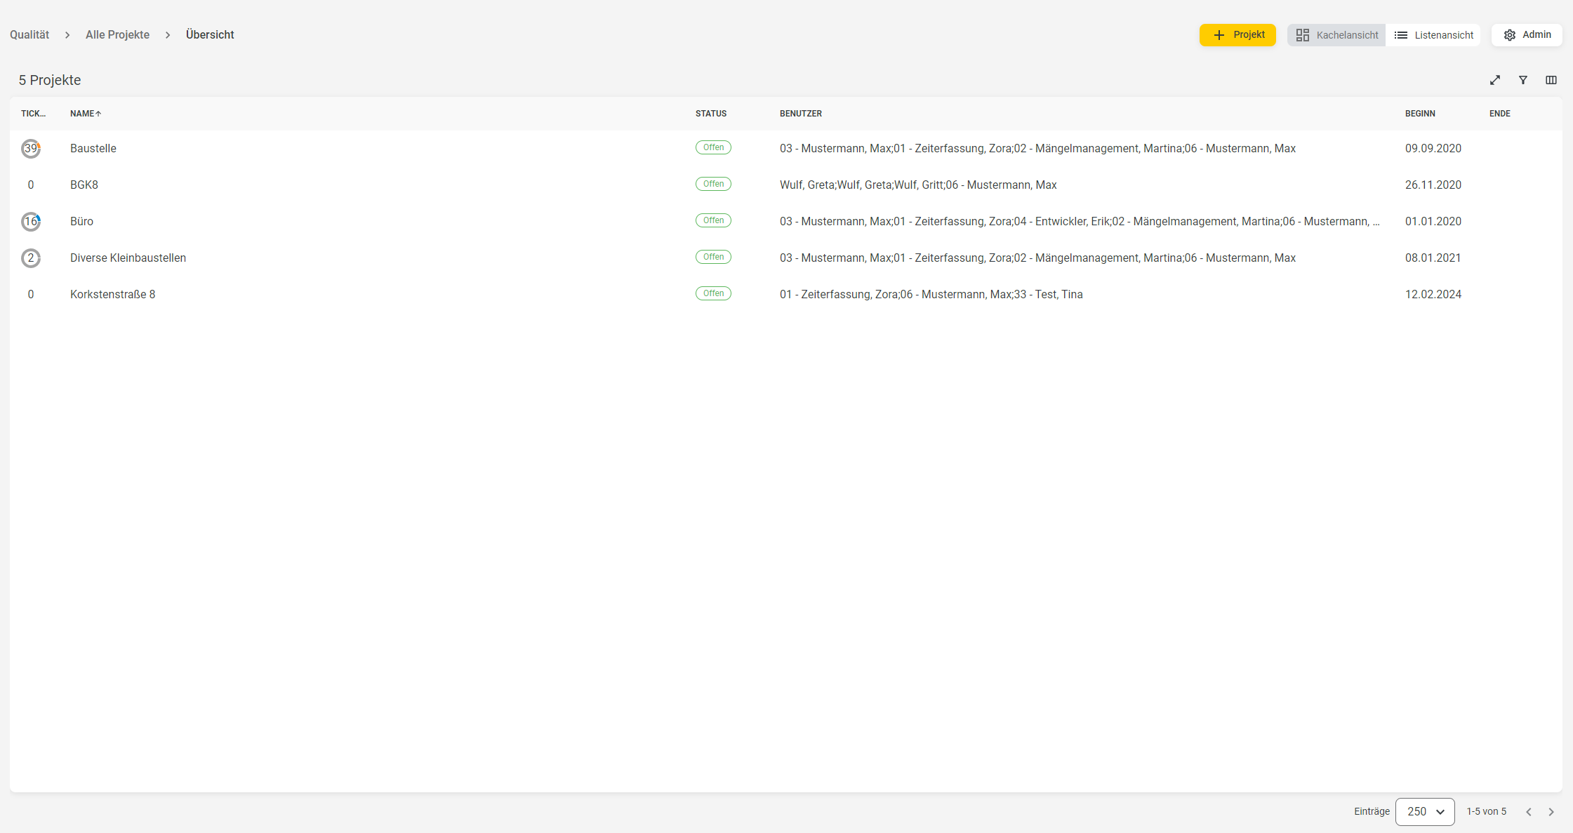Click BGK8 ticket count 0
This screenshot has width=1573, height=833.
click(31, 185)
